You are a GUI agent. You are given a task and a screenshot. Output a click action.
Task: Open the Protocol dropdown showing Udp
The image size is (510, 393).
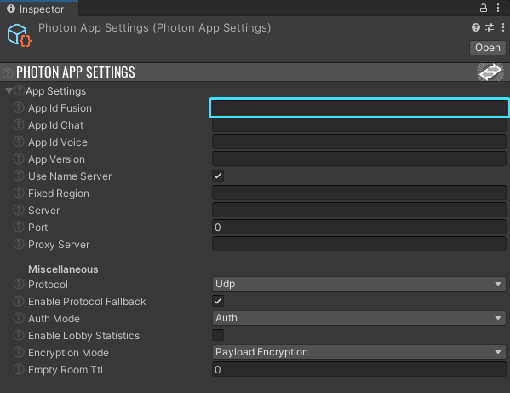pyautogui.click(x=359, y=284)
